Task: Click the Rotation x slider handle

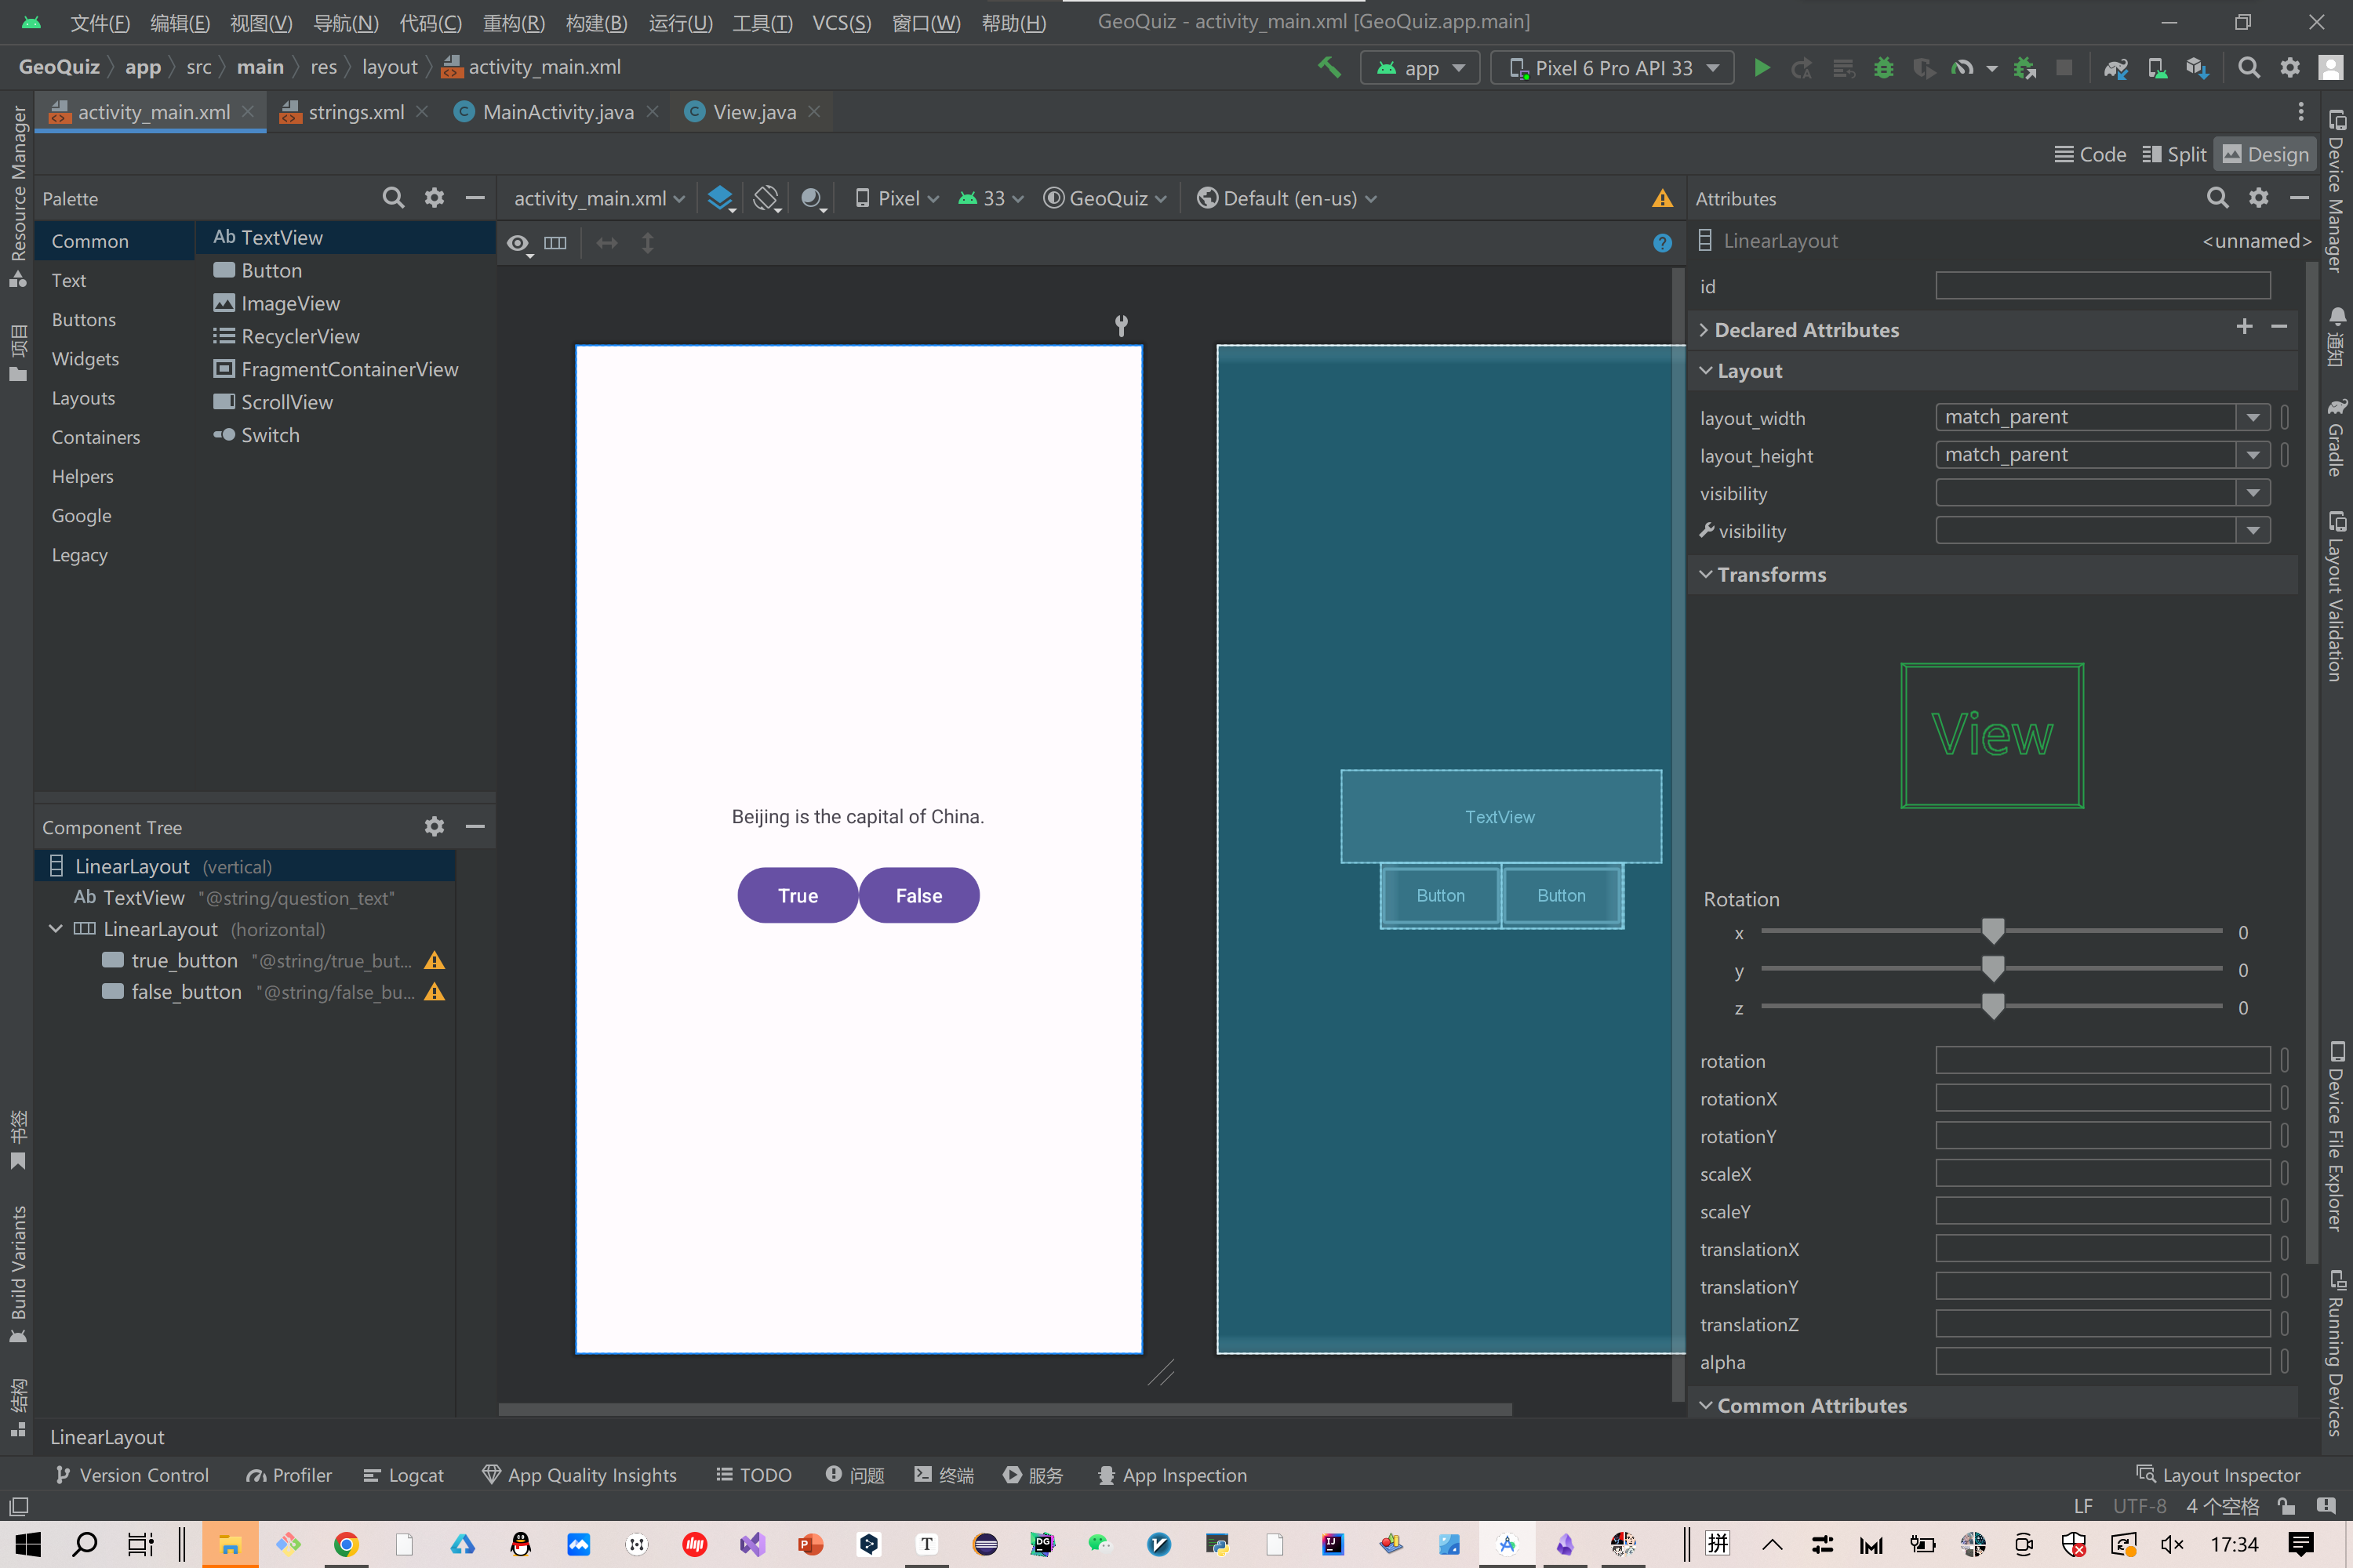Action: coord(1993,931)
